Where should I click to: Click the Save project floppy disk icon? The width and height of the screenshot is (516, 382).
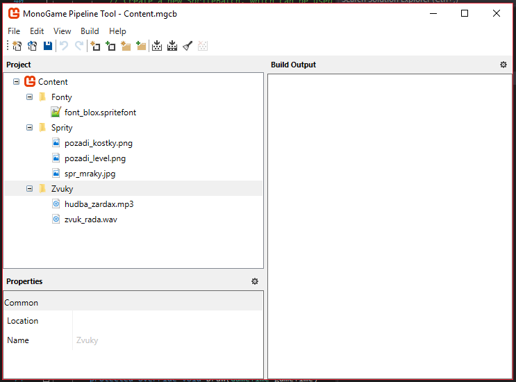coord(48,47)
